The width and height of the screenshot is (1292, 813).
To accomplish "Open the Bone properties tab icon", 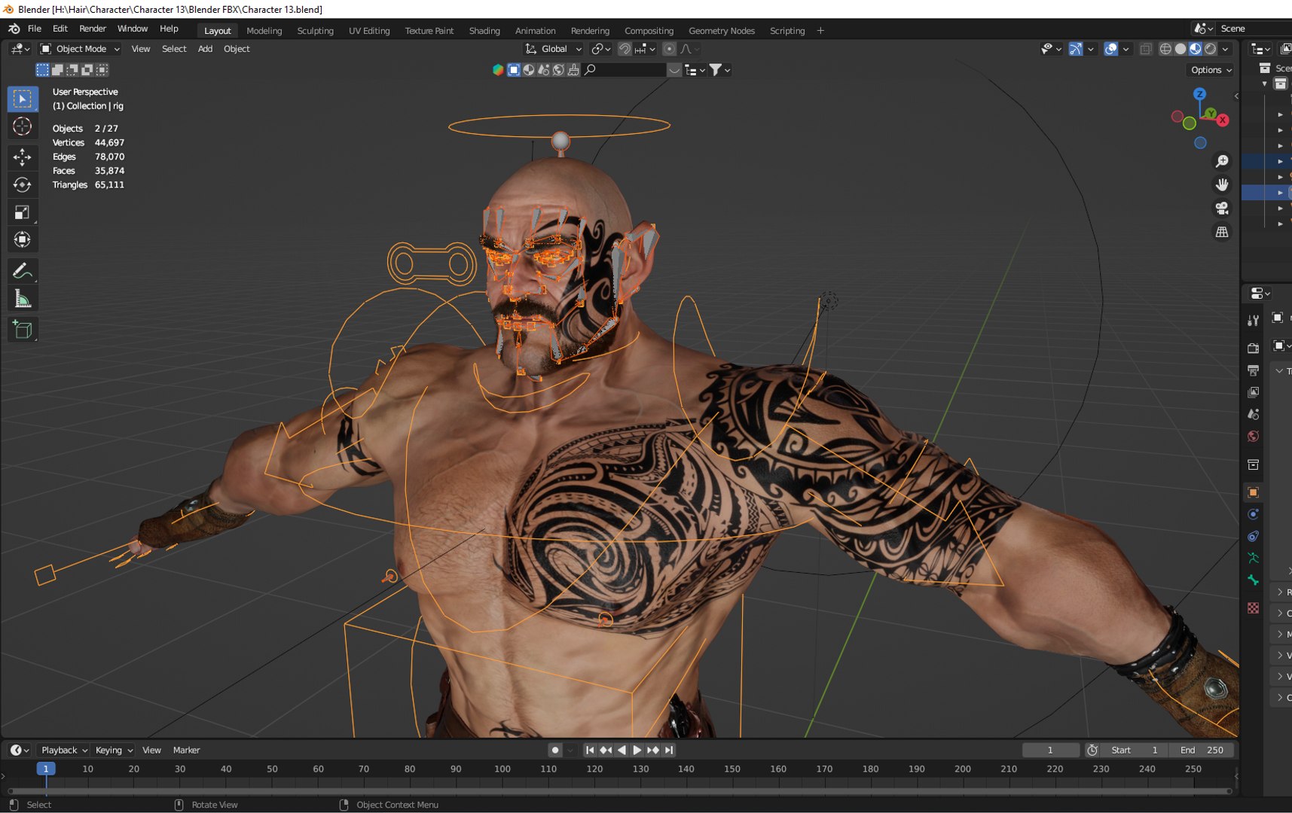I will coord(1253,580).
